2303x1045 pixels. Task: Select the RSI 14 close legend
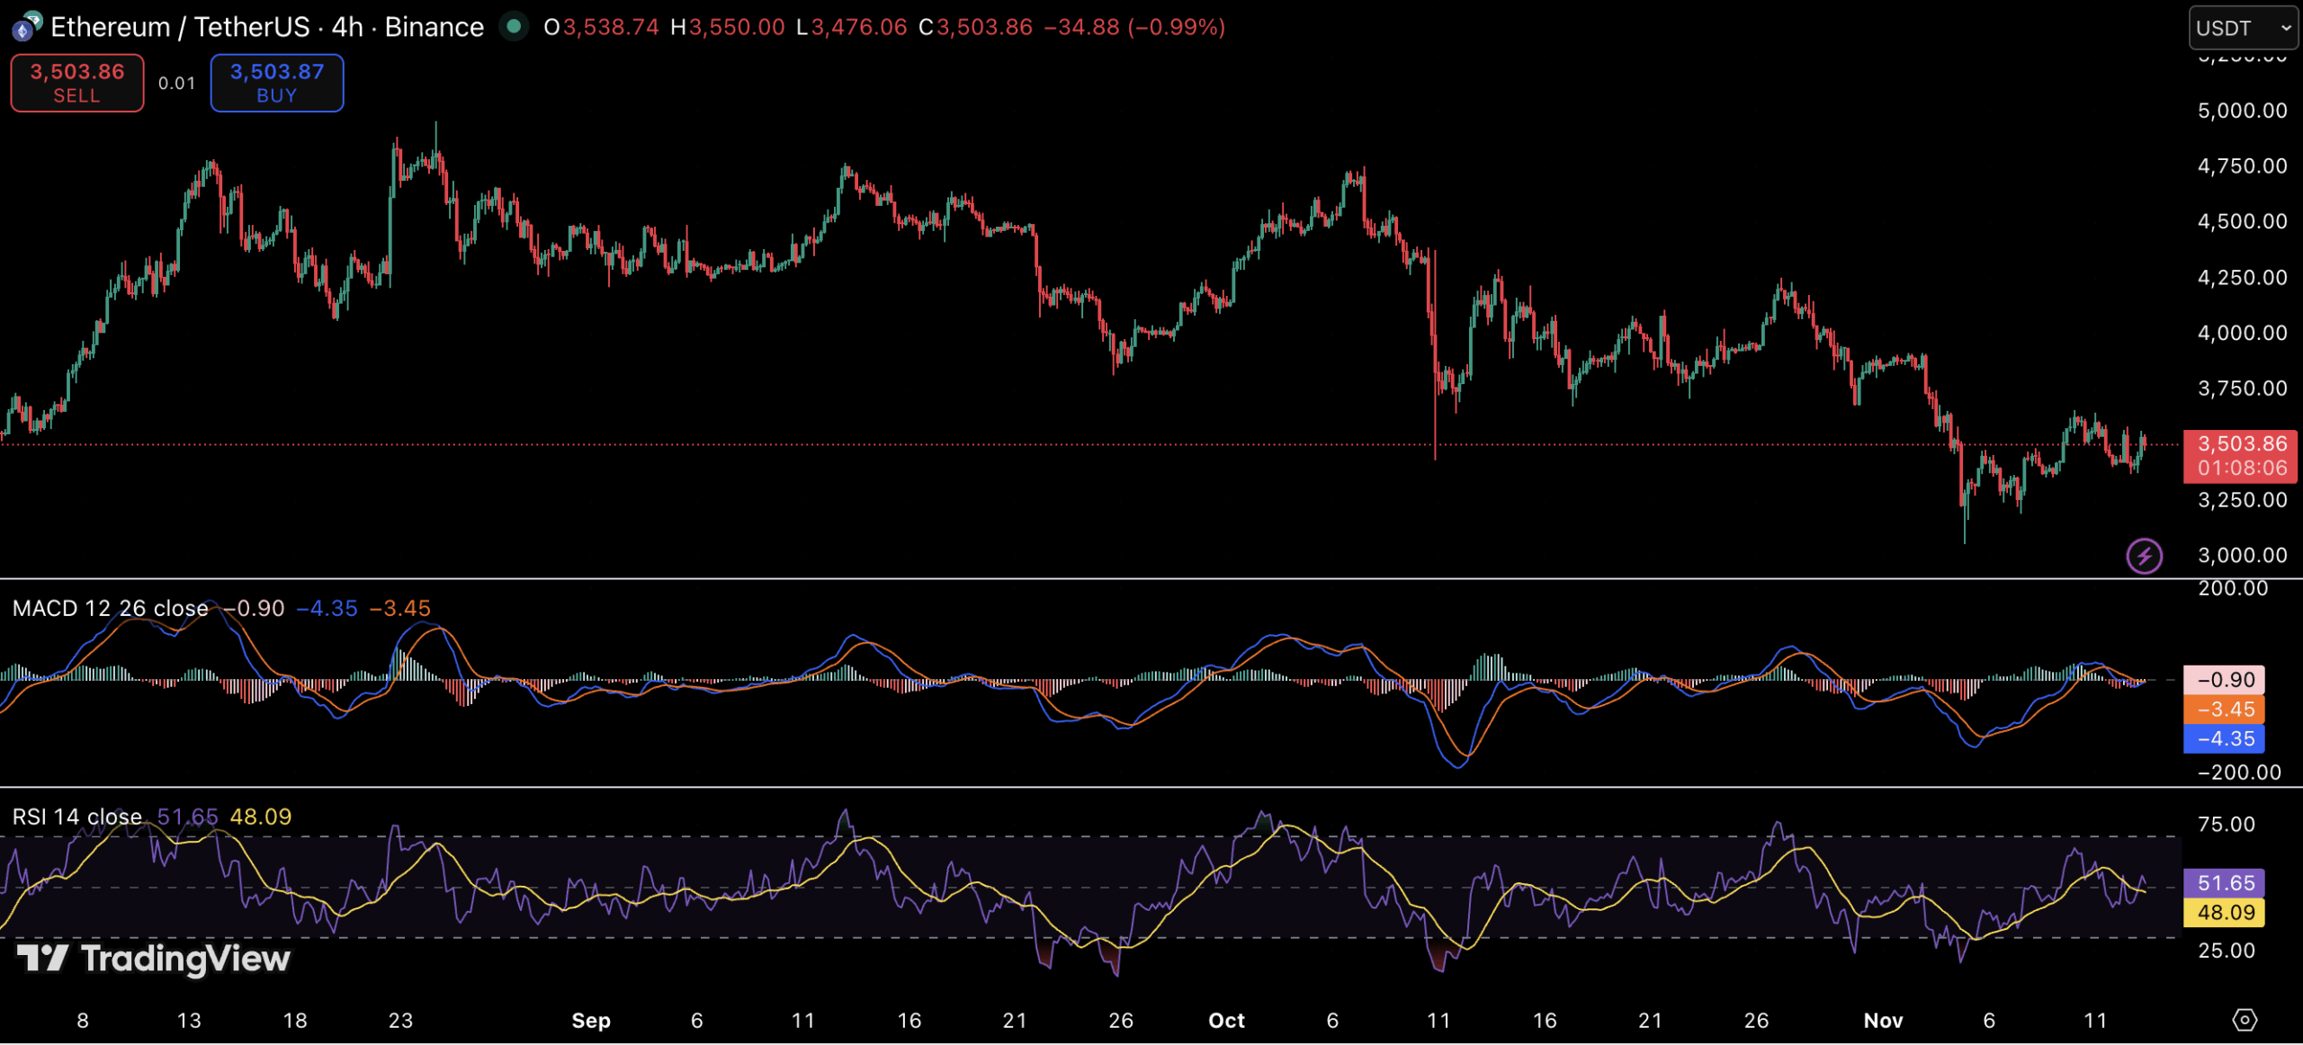click(76, 817)
